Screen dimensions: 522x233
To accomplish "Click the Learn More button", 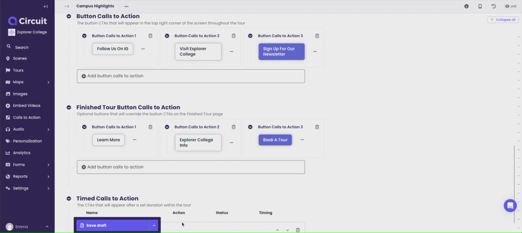I will coord(108,140).
